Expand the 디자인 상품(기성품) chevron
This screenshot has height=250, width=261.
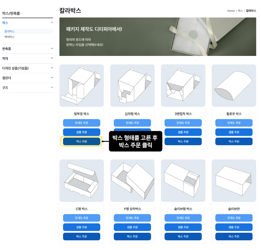[x=52, y=68]
